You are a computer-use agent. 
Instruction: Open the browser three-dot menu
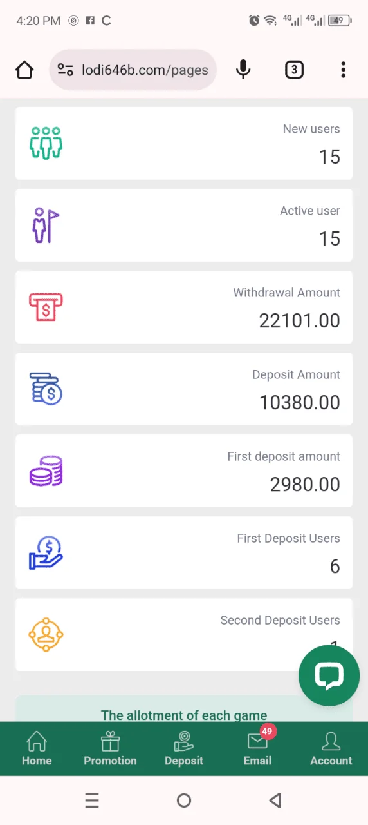click(x=344, y=70)
